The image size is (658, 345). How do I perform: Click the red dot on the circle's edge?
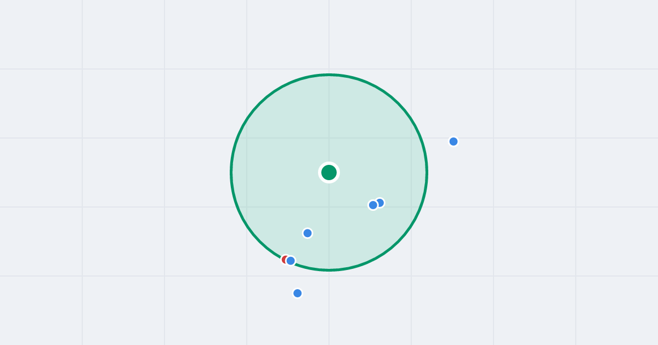coord(285,260)
